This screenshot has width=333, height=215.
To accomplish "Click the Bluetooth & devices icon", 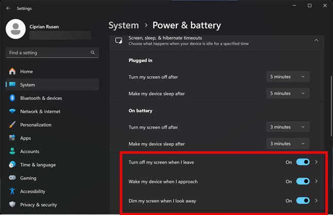I will tap(12, 98).
